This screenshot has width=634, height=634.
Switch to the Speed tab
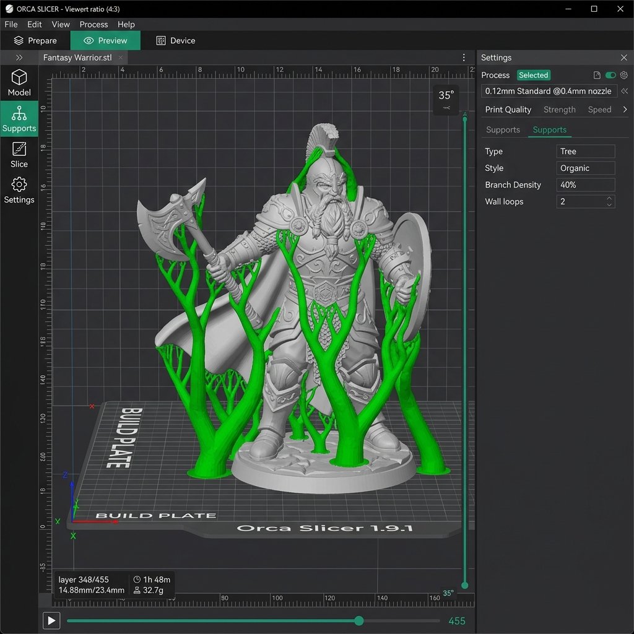(x=599, y=110)
